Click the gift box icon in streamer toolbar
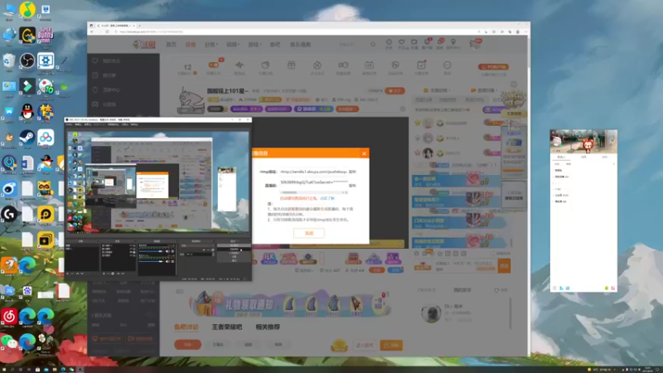The height and width of the screenshot is (373, 663). click(292, 65)
